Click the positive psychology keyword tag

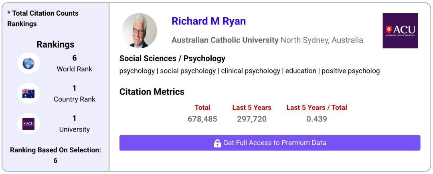pyautogui.click(x=350, y=71)
